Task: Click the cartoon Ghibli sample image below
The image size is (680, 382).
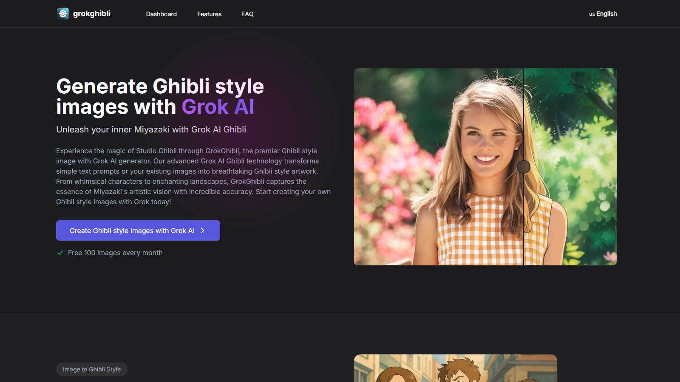Action: 456,368
